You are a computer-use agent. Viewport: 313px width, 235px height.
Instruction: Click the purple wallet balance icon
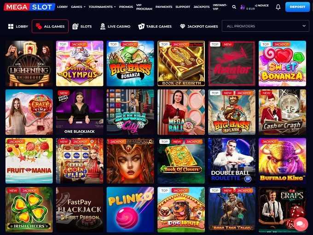(x=242, y=7)
